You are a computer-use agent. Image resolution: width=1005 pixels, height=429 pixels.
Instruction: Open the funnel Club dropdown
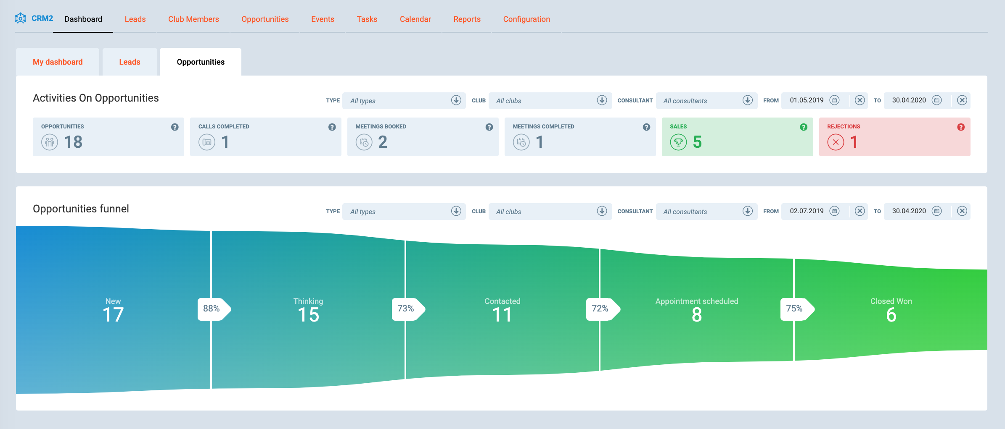(602, 211)
